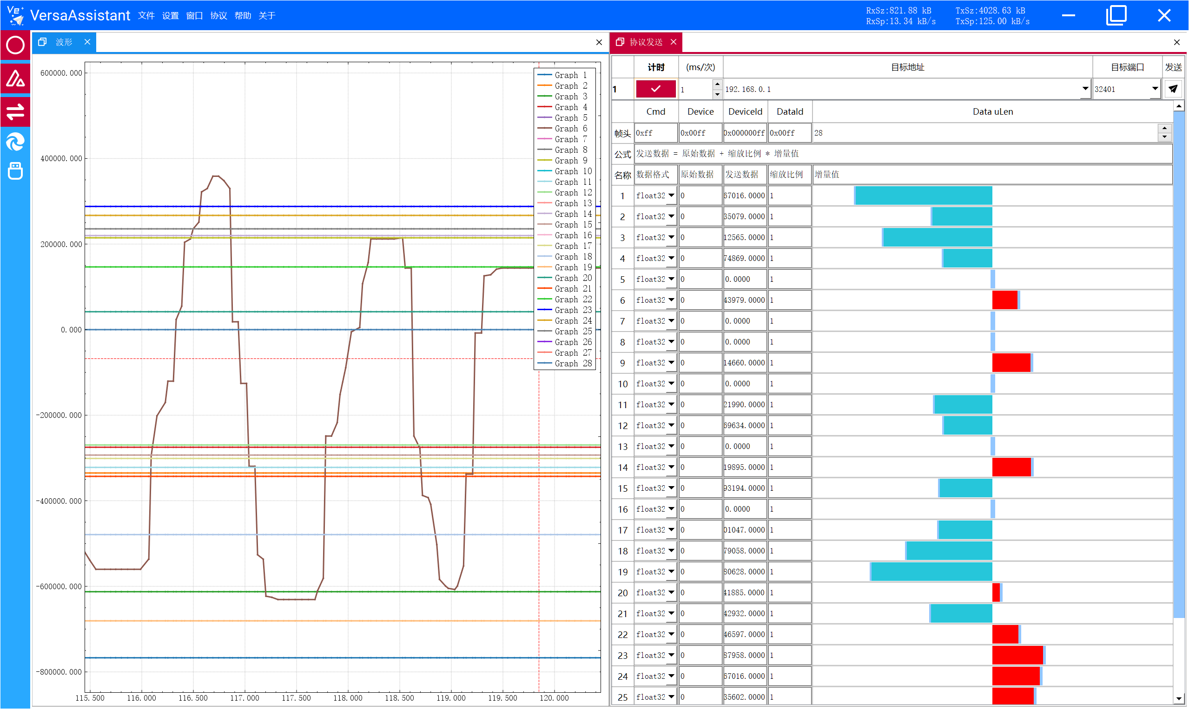Open data format dropdown for row 1

coord(672,196)
